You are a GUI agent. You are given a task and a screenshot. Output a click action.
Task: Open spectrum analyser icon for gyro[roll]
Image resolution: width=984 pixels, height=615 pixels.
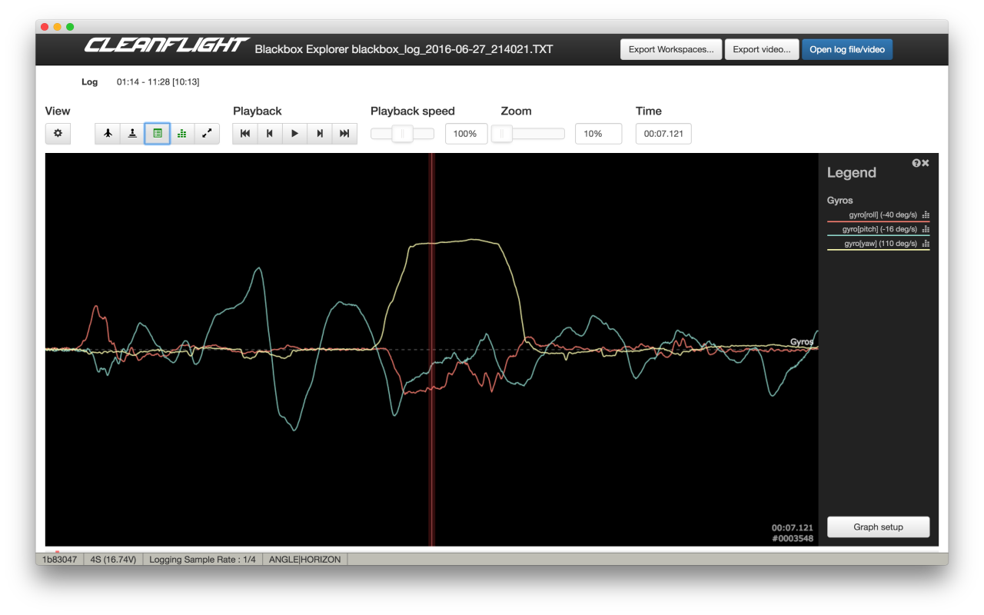tap(926, 215)
